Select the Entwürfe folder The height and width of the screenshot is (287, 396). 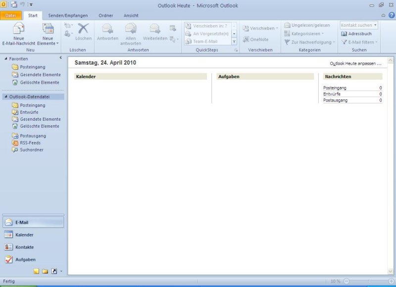coord(29,112)
